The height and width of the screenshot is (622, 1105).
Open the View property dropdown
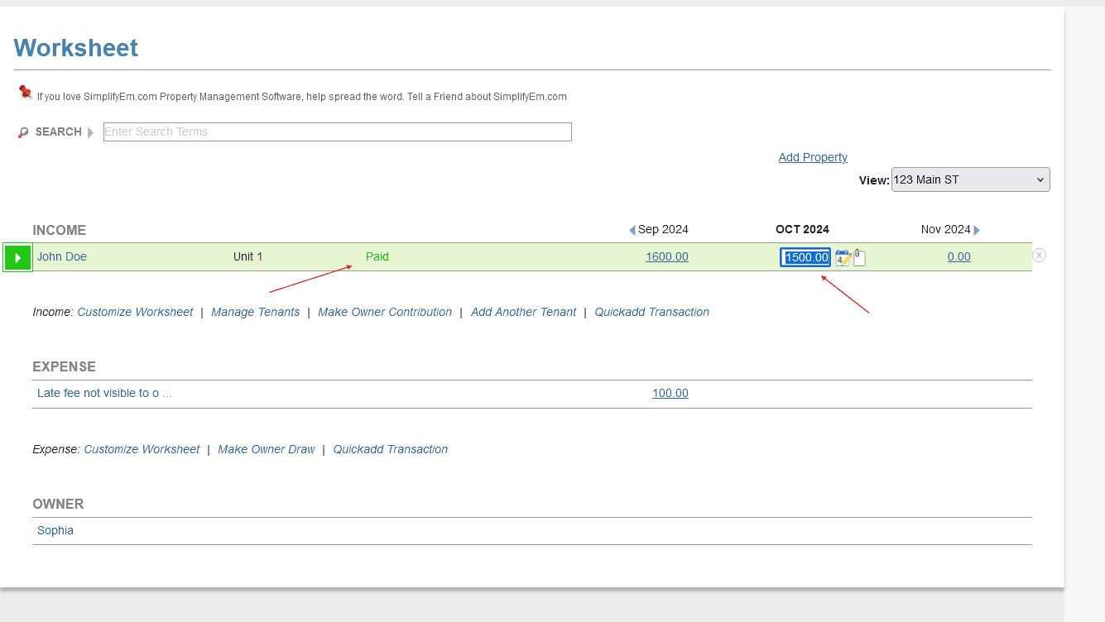coord(970,179)
